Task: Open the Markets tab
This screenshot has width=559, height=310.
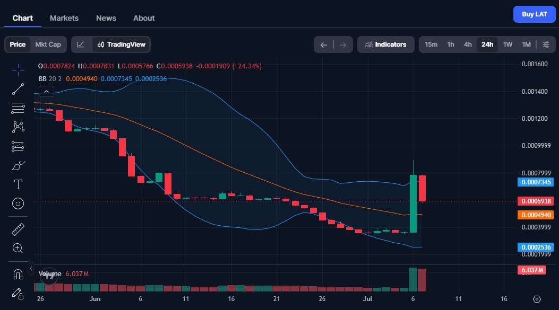Action: [64, 18]
